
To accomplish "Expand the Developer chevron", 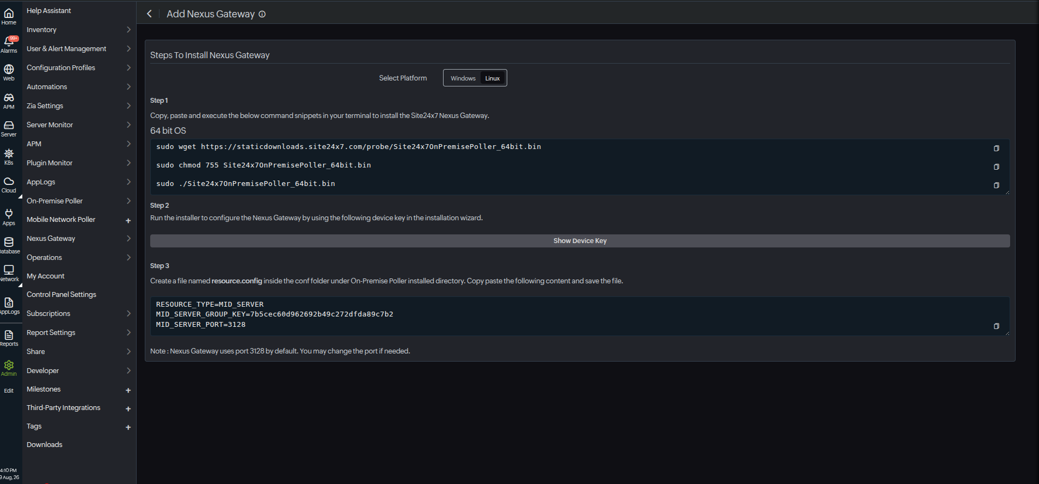I will coord(128,370).
